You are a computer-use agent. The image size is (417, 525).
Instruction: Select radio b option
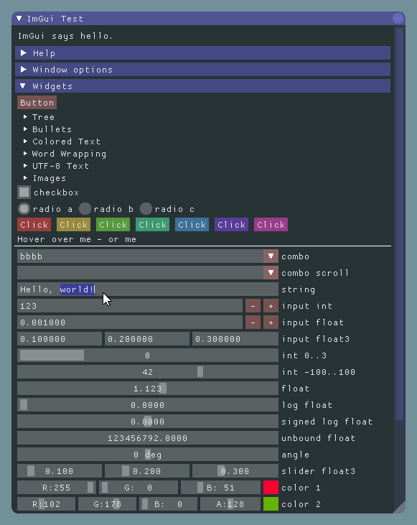(x=85, y=208)
